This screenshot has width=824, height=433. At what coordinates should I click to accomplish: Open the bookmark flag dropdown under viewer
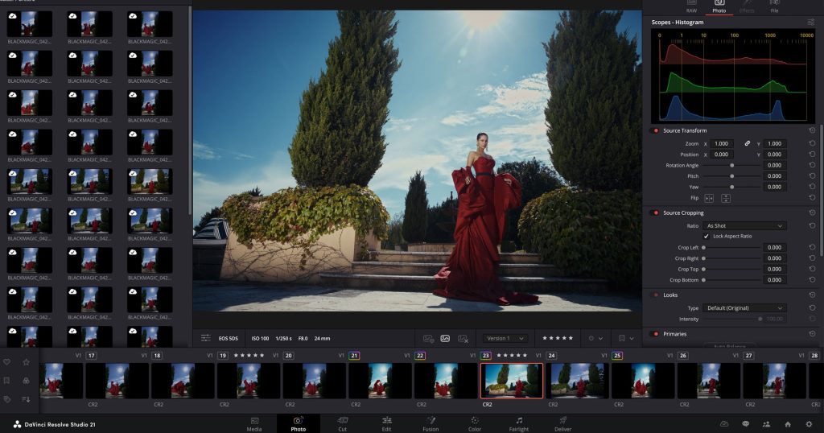click(626, 338)
